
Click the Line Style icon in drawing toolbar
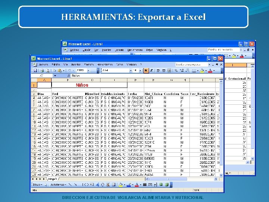click(145, 185)
